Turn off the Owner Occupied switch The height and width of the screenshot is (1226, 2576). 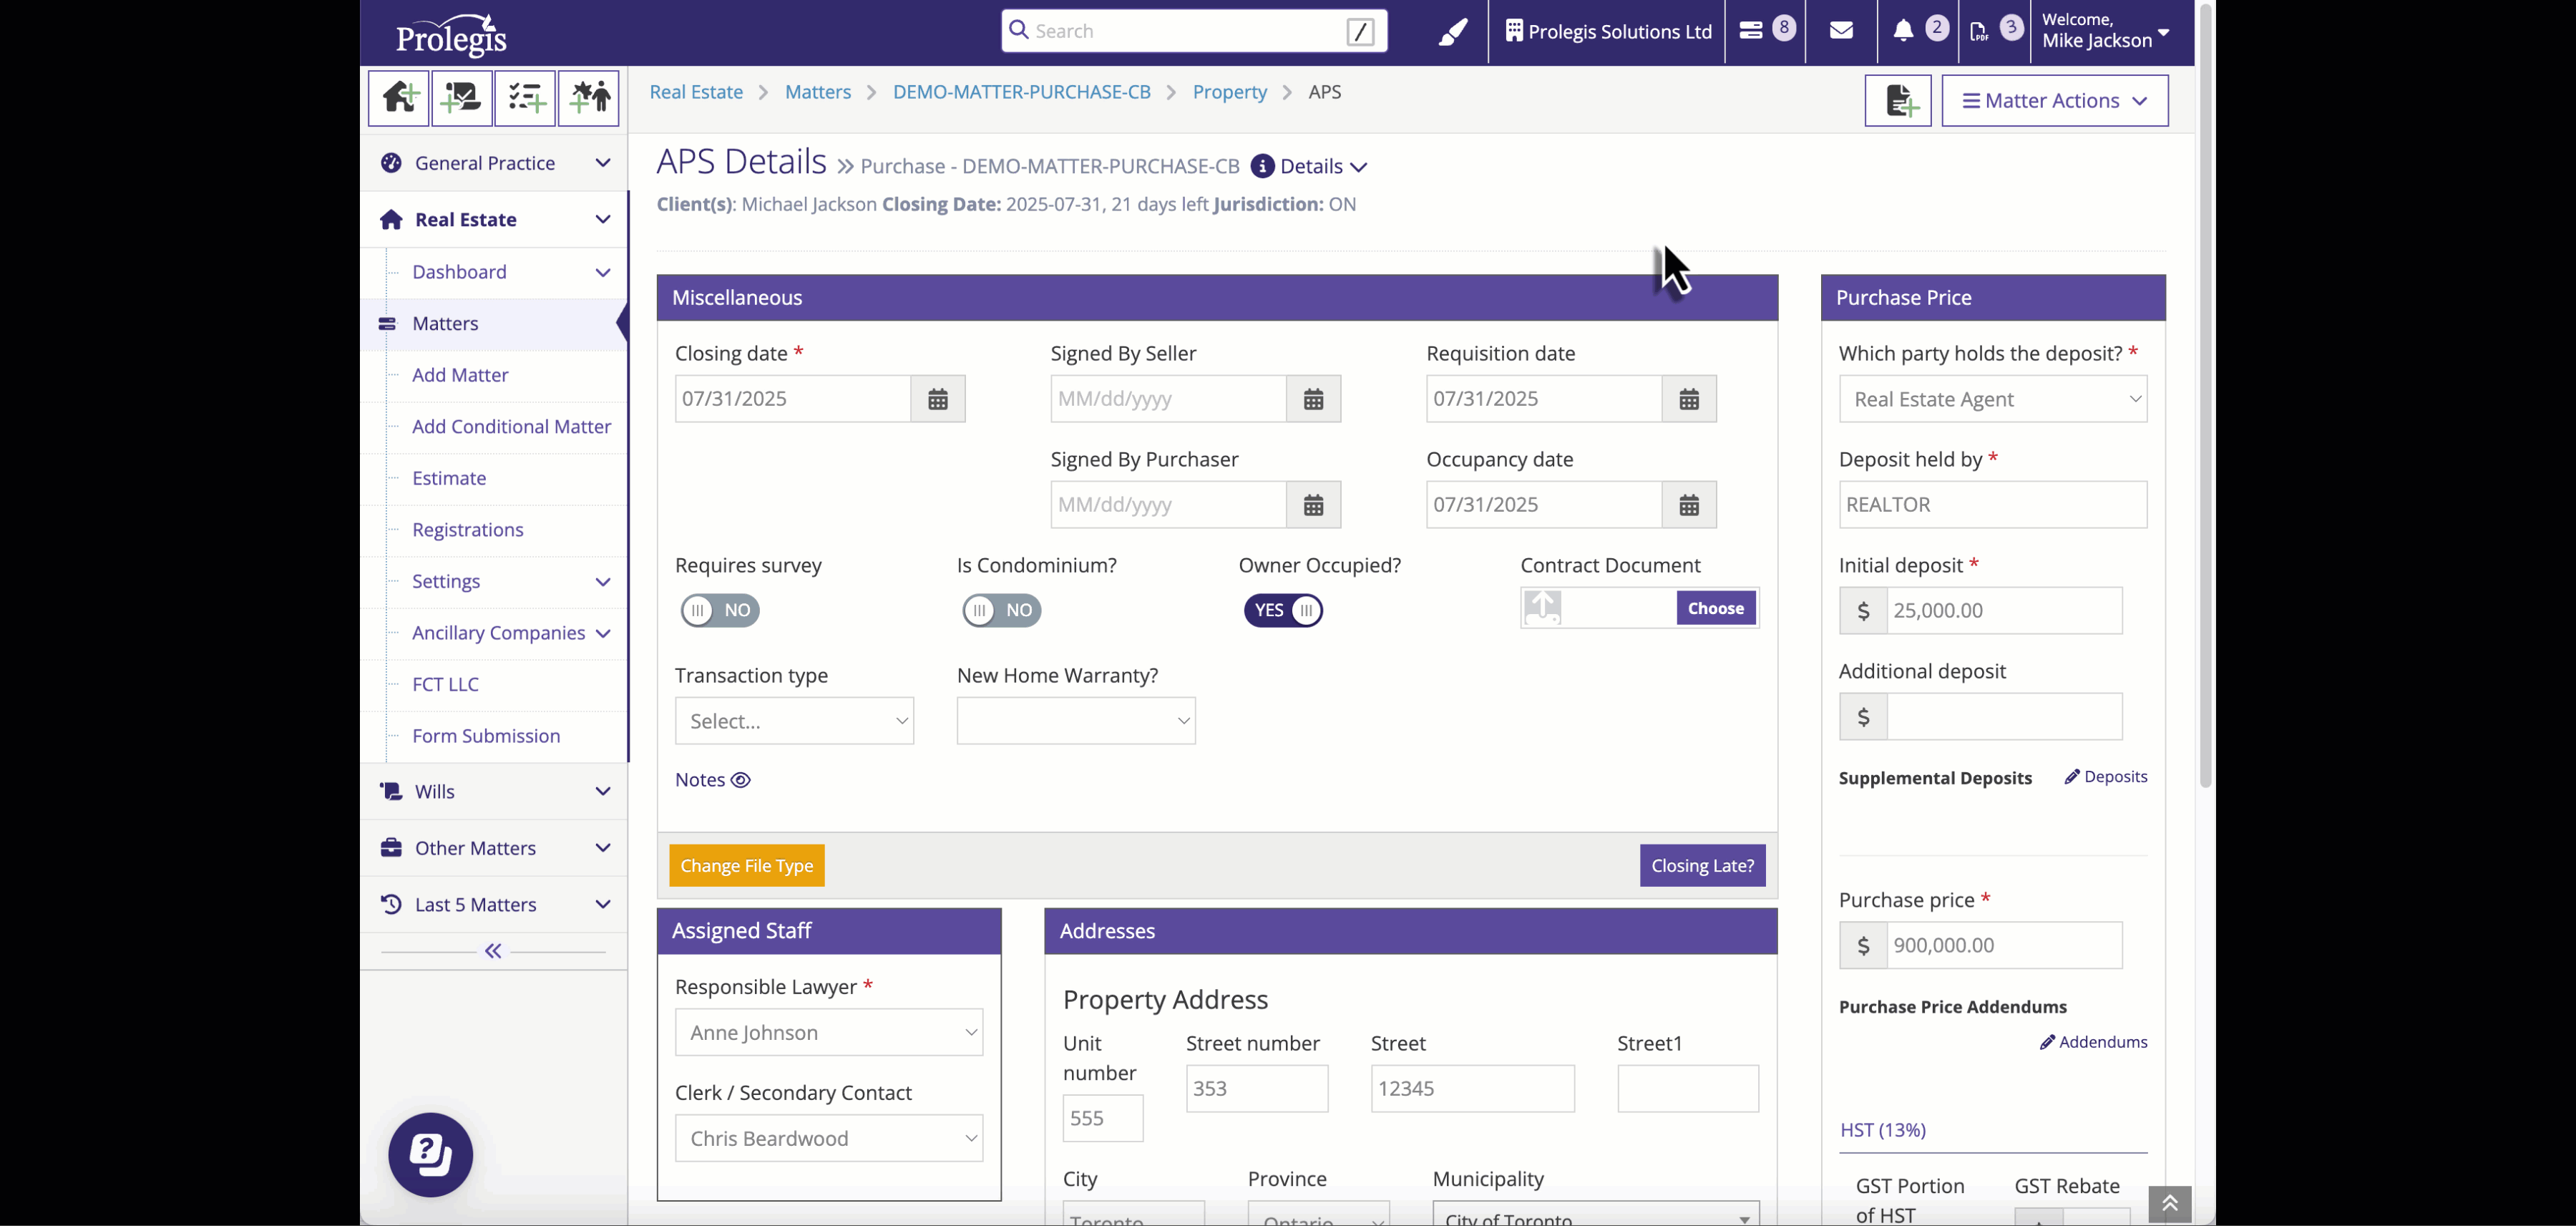[x=1283, y=610]
